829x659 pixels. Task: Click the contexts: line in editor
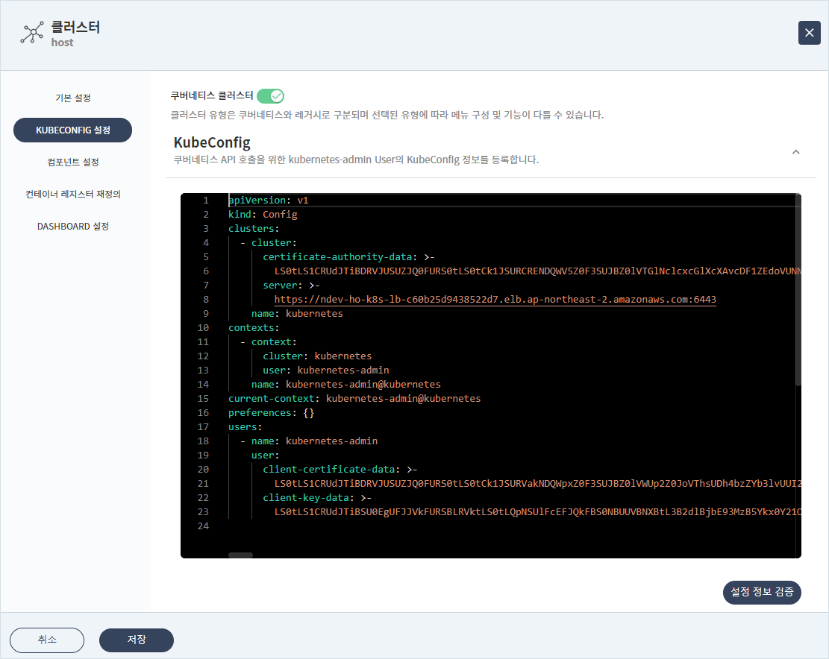click(x=254, y=328)
